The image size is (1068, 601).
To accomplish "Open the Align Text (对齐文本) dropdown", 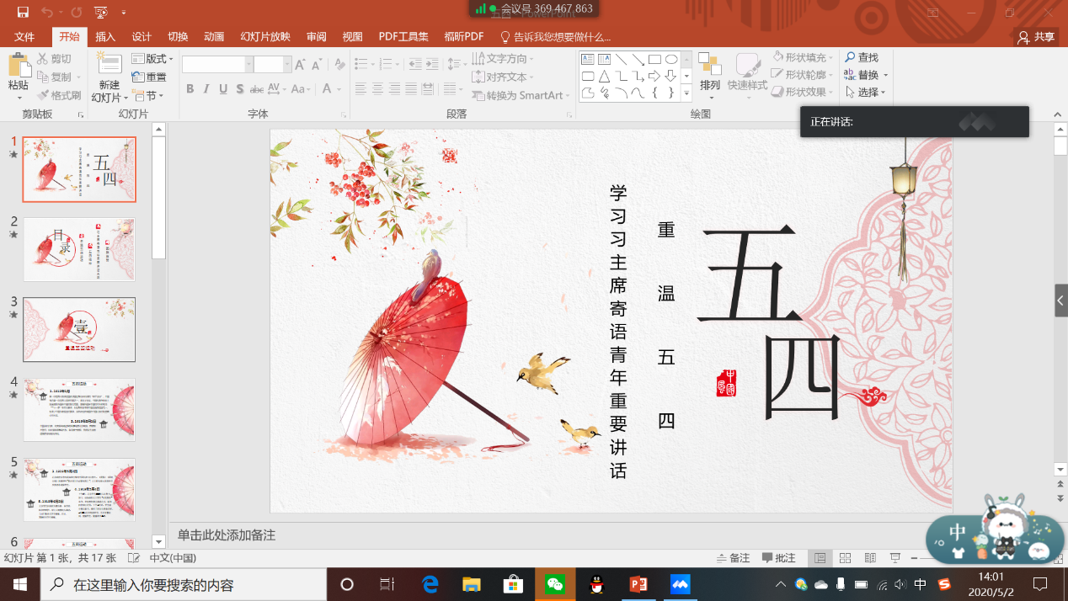I will 503,77.
